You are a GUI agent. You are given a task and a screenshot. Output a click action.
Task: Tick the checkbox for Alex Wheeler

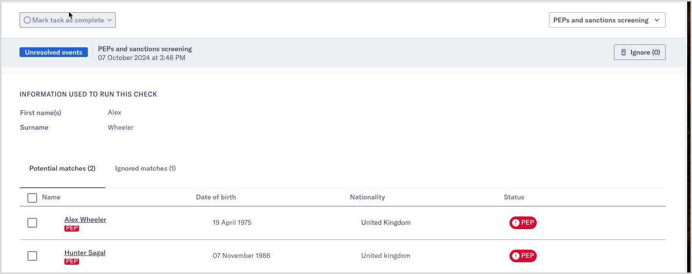click(32, 223)
